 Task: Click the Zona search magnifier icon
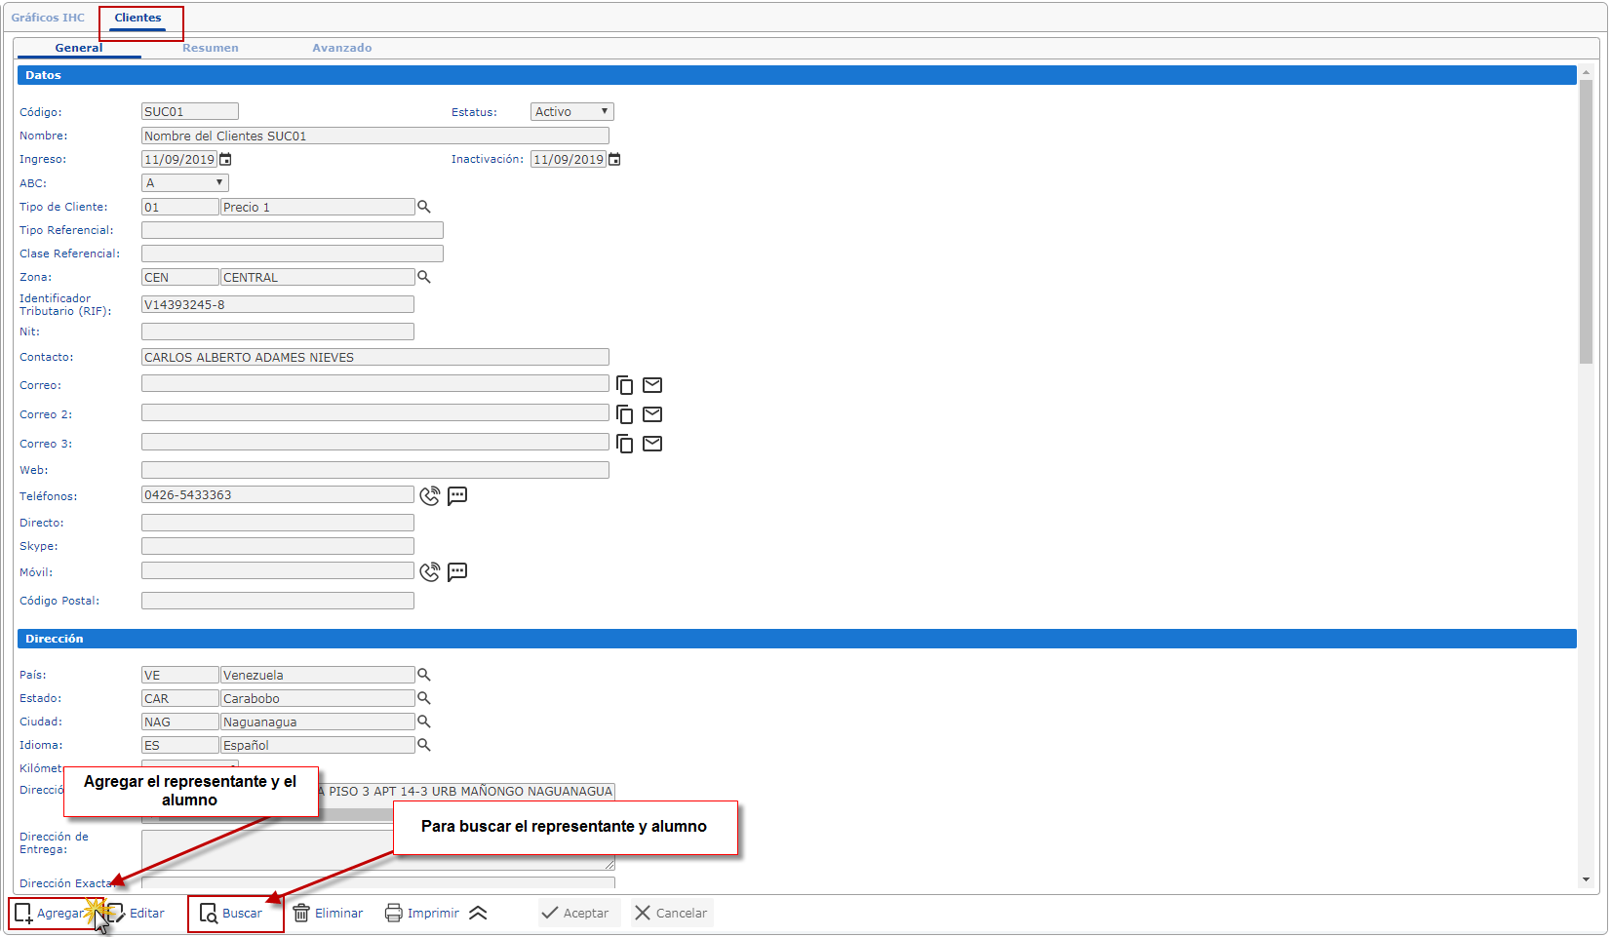coord(424,277)
